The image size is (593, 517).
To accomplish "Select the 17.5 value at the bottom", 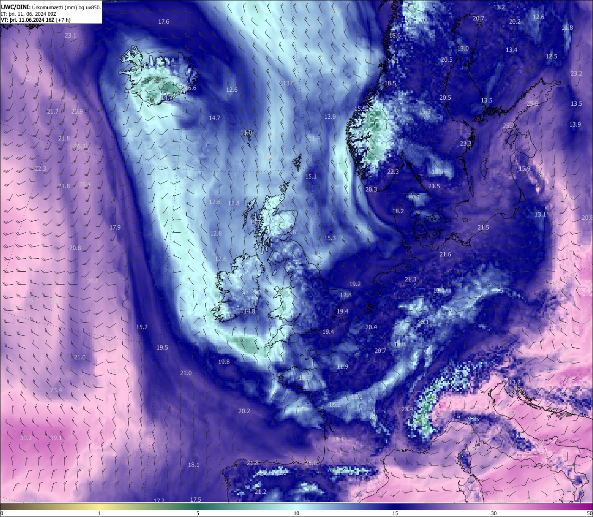I will tap(196, 500).
